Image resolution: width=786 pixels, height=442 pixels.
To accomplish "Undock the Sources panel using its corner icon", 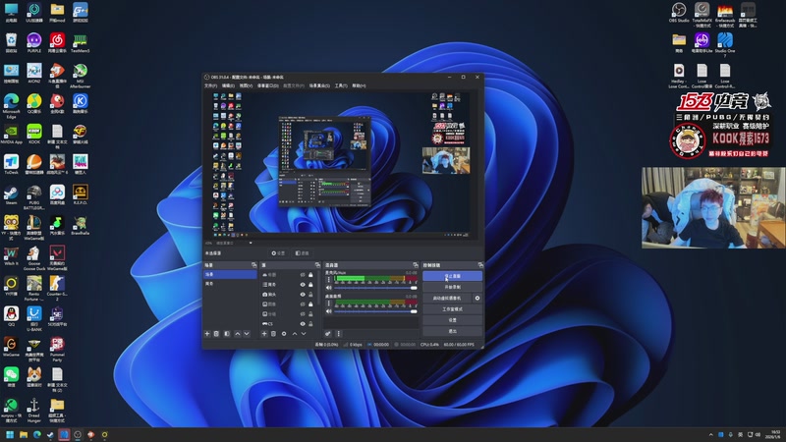I will [317, 265].
